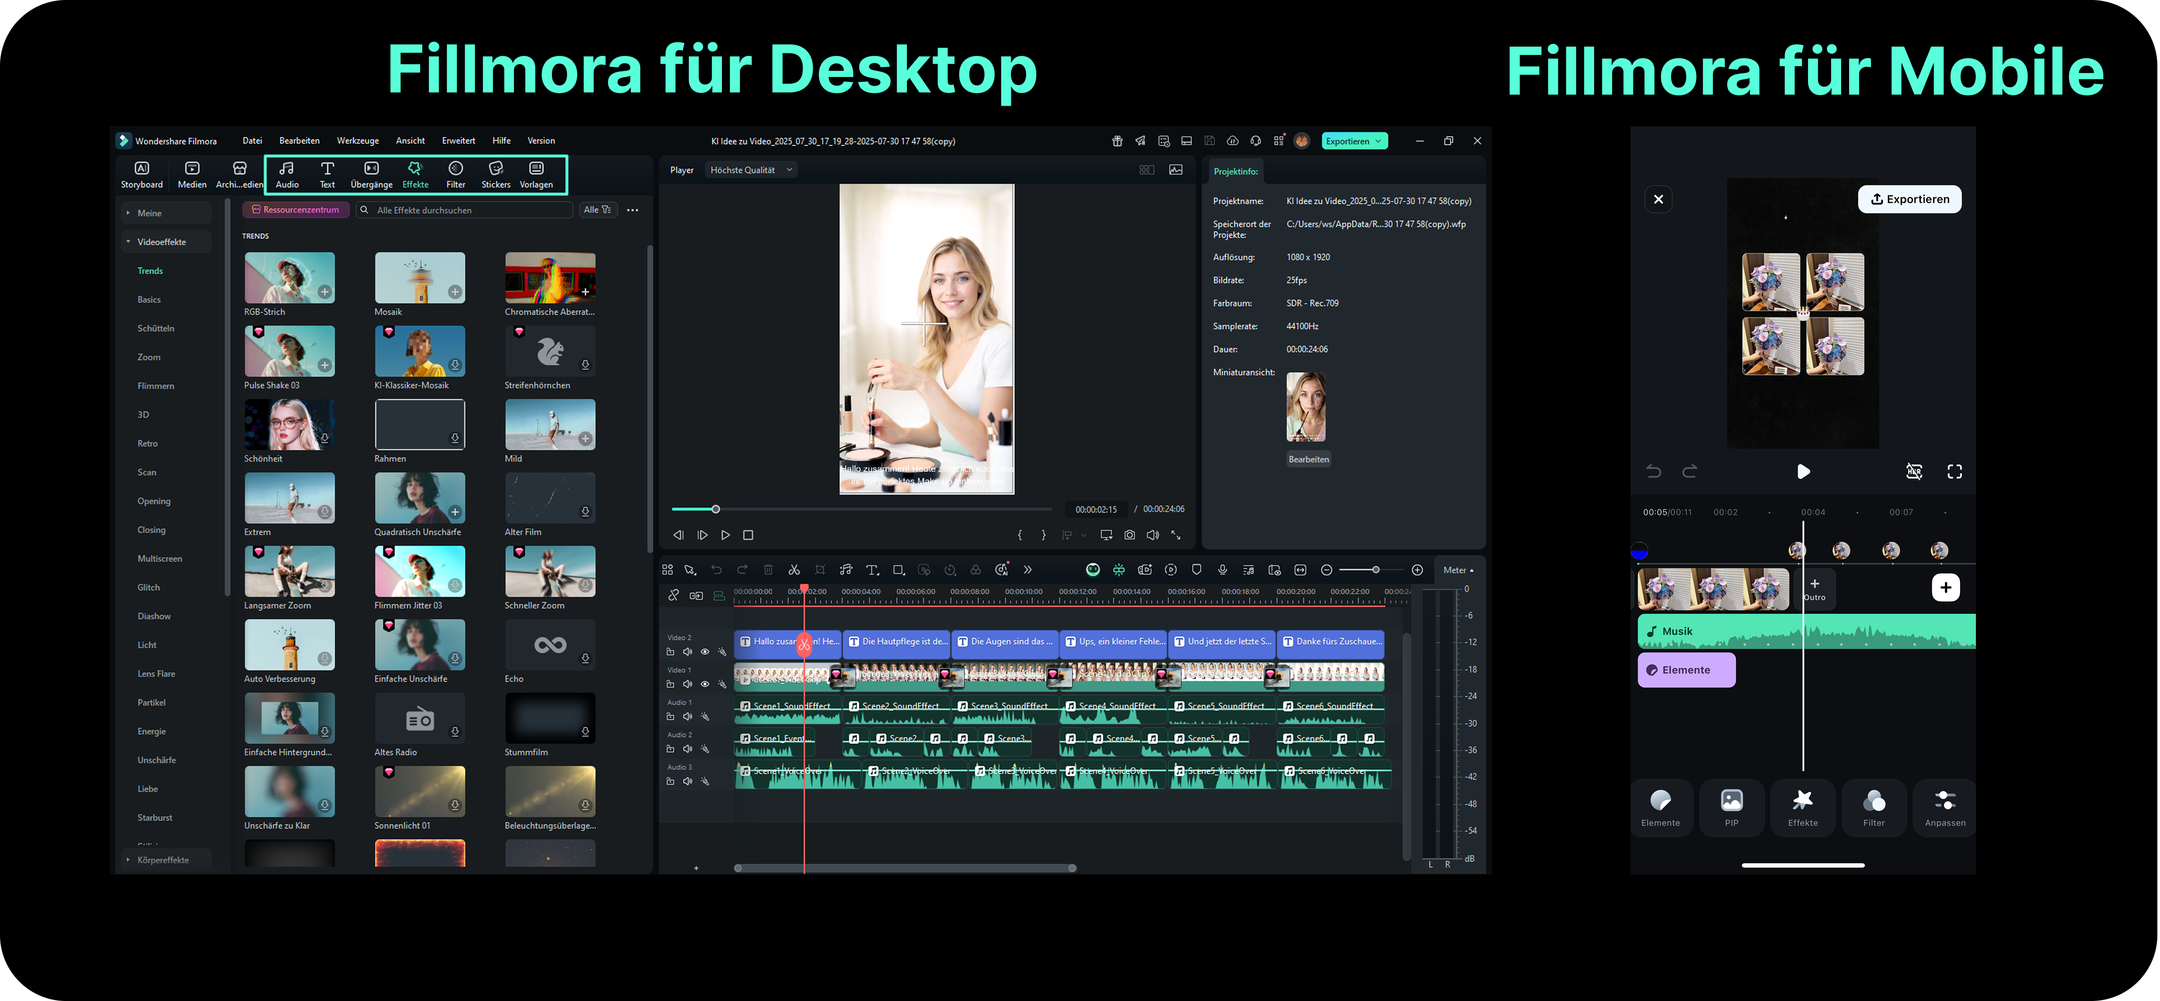Viewport: 2160px width, 1001px height.
Task: Click the Ressourcenzentrum button
Action: tap(296, 210)
